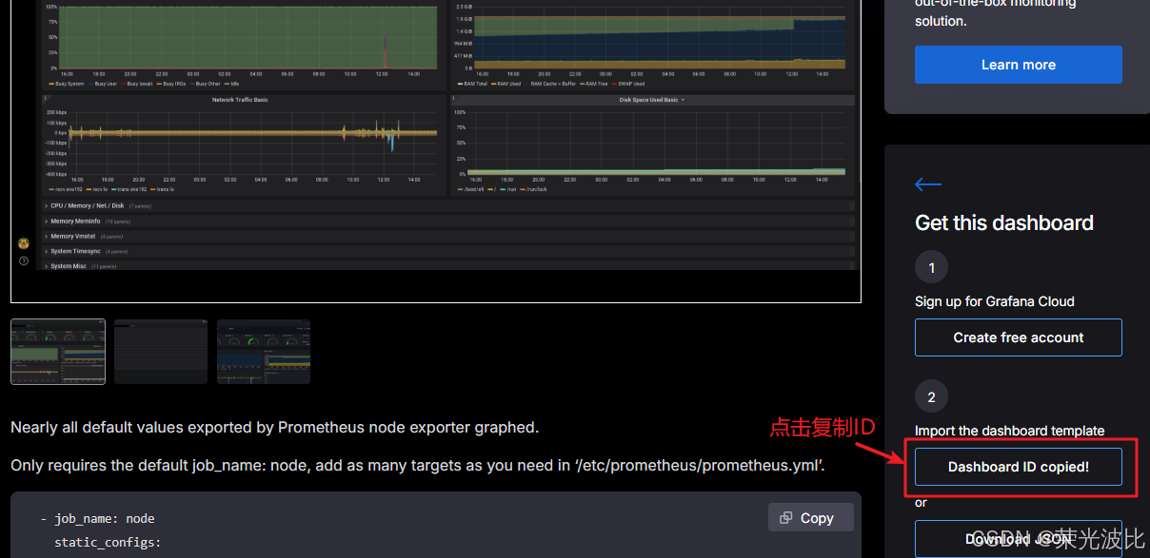
Task: Click the Download JSON button
Action: [1018, 539]
